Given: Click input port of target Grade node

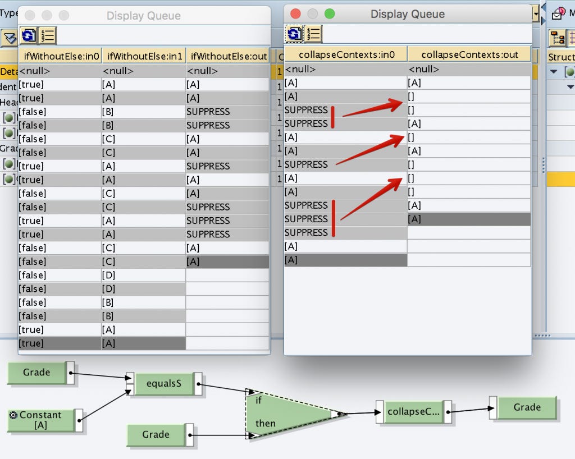Looking at the screenshot, I should pyautogui.click(x=493, y=407).
